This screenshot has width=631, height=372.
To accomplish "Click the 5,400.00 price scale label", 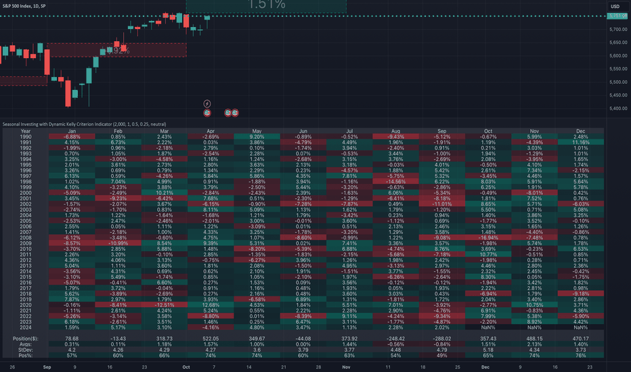I will point(618,109).
